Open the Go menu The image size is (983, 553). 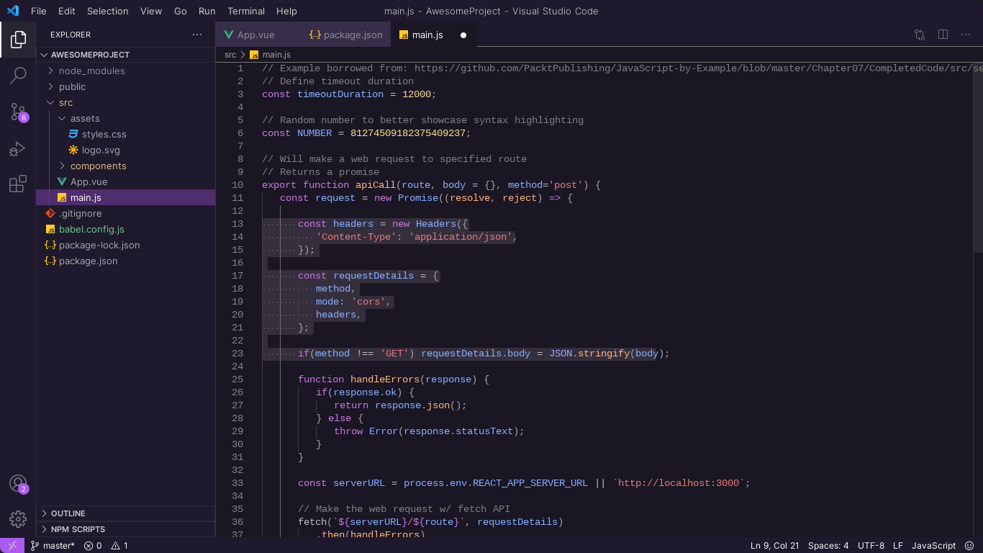[181, 11]
